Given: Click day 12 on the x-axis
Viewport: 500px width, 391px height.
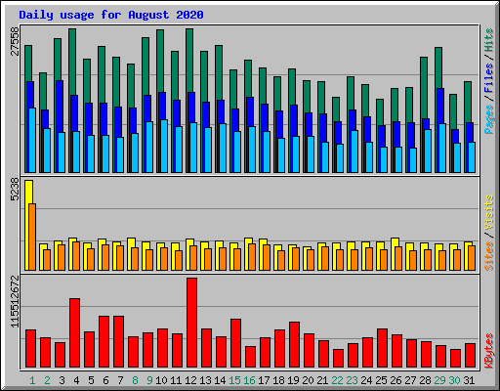Looking at the screenshot, I should pos(190,380).
